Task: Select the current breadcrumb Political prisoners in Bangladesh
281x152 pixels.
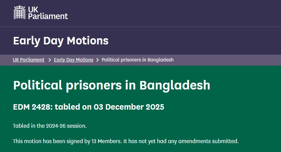Action: (138, 60)
